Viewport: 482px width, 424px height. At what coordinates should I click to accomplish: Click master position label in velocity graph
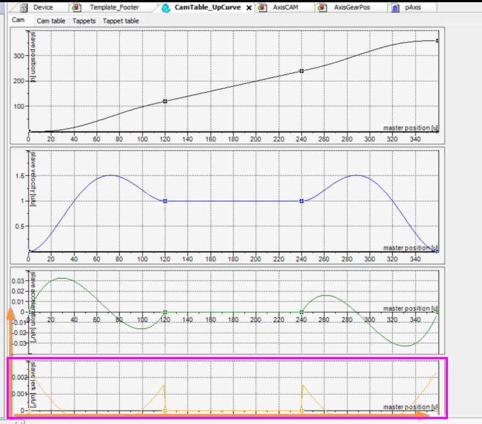(x=411, y=247)
